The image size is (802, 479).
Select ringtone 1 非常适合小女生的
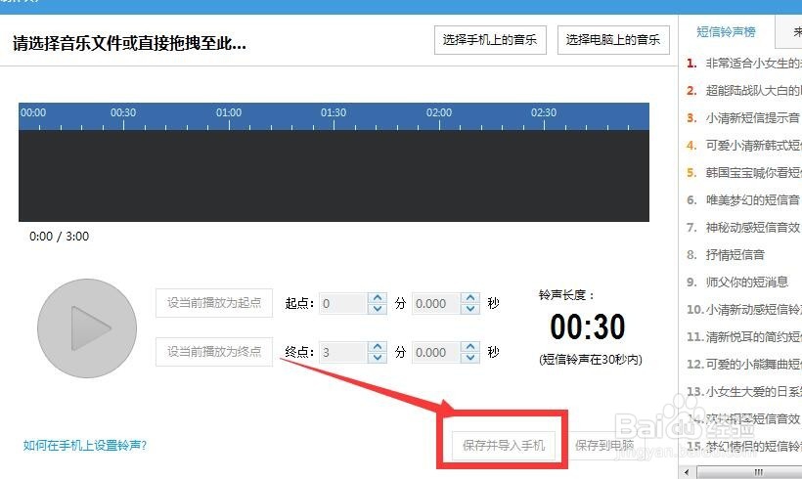pos(743,64)
